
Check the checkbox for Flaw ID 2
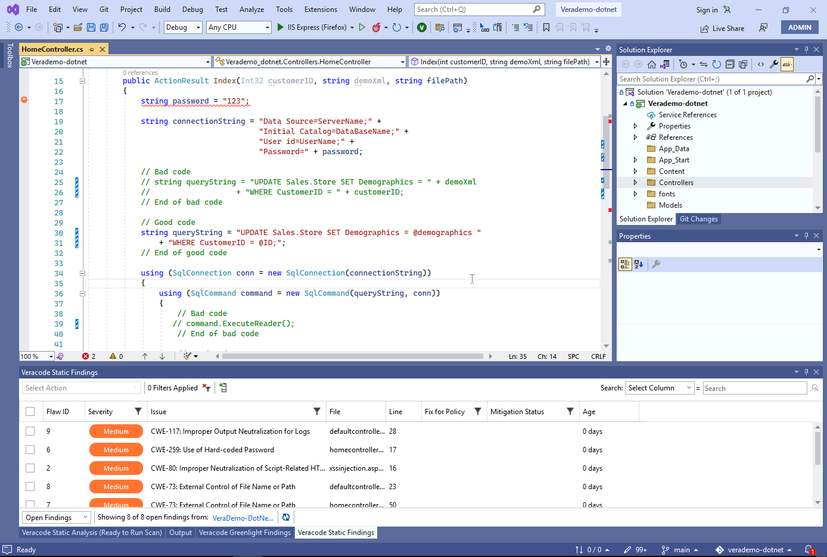coord(30,468)
